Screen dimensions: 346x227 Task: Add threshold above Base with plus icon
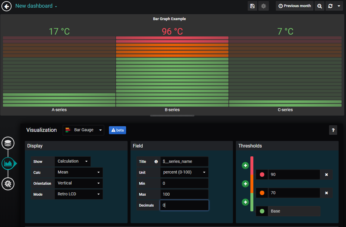pyautogui.click(x=245, y=202)
